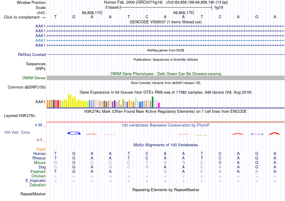Open 'Short Genetic Variants from dbSNP release 155'

point(166,83)
